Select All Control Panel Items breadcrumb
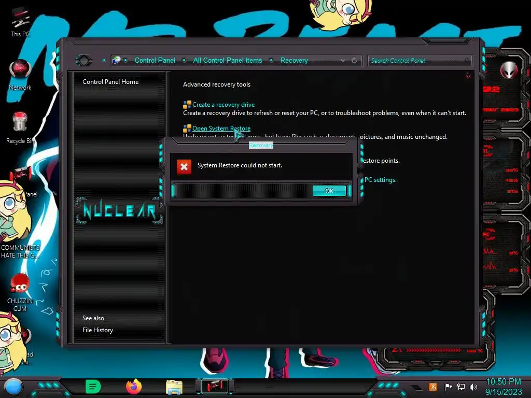This screenshot has height=398, width=531. point(228,60)
